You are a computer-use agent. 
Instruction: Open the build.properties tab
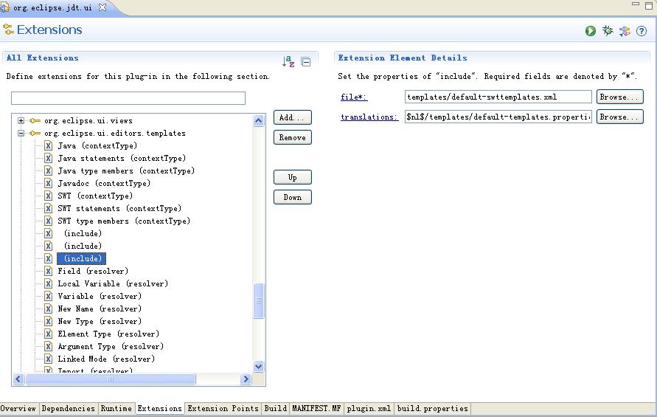click(x=432, y=409)
